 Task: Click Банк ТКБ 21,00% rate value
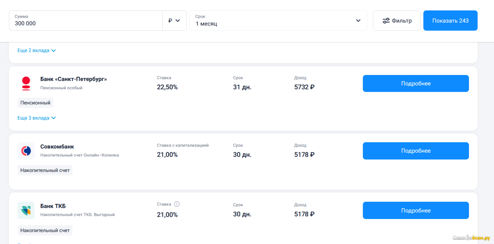point(167,215)
